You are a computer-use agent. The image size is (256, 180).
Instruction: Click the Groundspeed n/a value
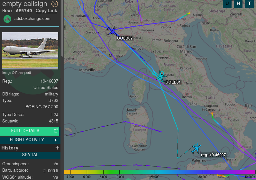[55, 164]
